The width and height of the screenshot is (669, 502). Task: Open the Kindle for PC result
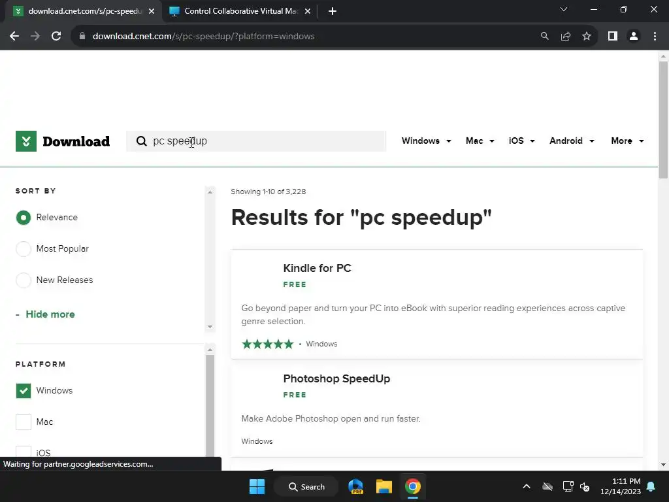[x=317, y=268]
